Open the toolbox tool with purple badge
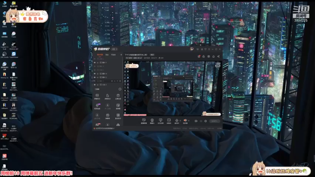 pyautogui.click(x=97, y=106)
